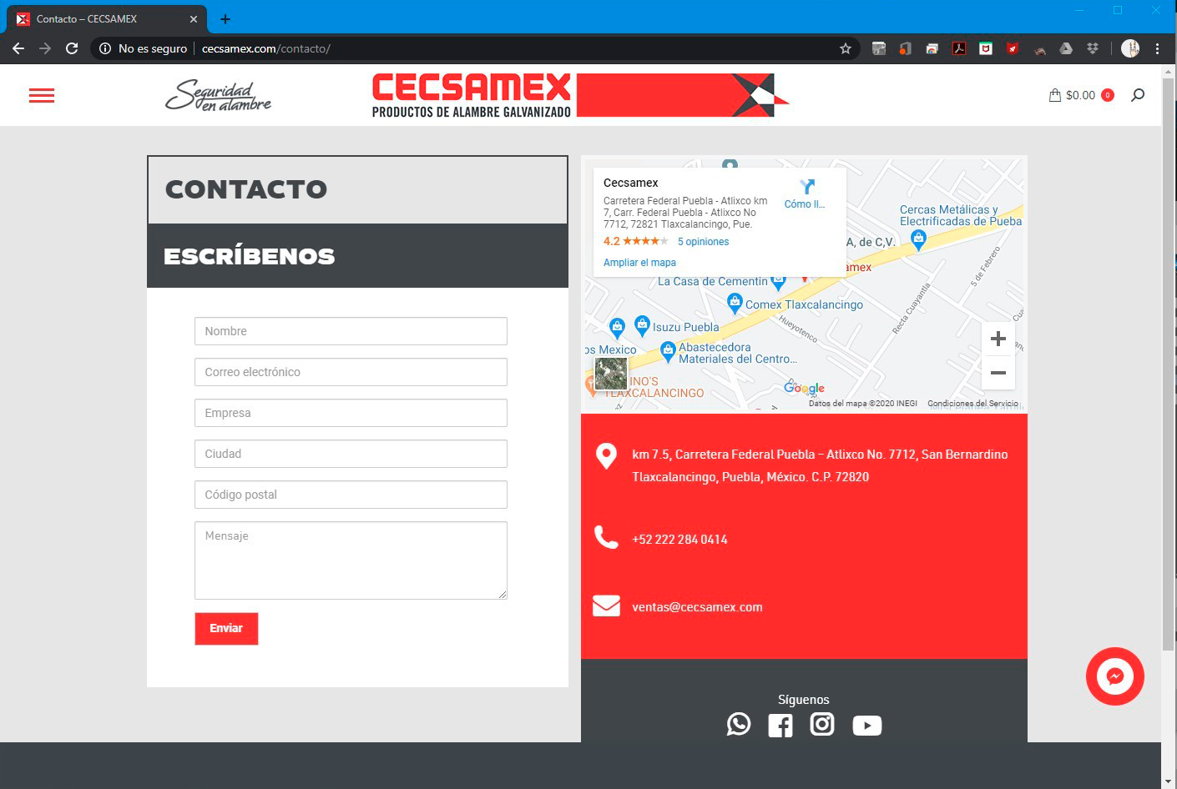
Task: Click the CECSAMEX logo
Action: pyautogui.click(x=580, y=95)
